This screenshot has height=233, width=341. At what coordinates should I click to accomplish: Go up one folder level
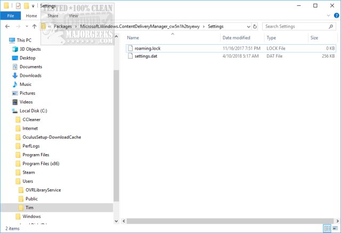coord(34,26)
